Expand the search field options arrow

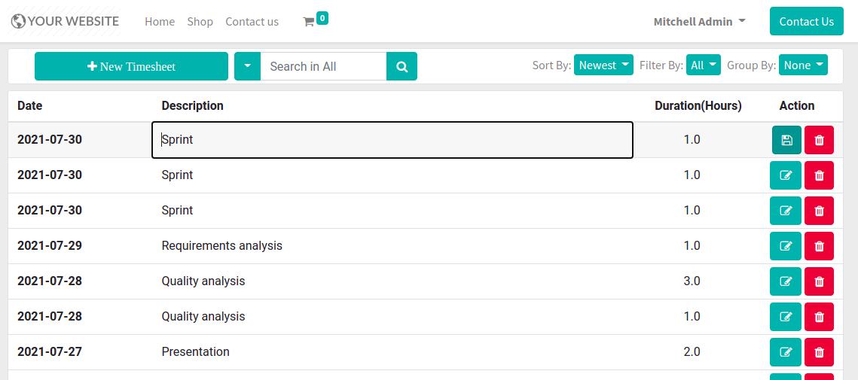pos(247,66)
